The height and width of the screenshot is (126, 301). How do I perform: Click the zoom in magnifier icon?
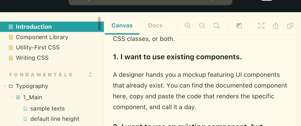[188, 26]
